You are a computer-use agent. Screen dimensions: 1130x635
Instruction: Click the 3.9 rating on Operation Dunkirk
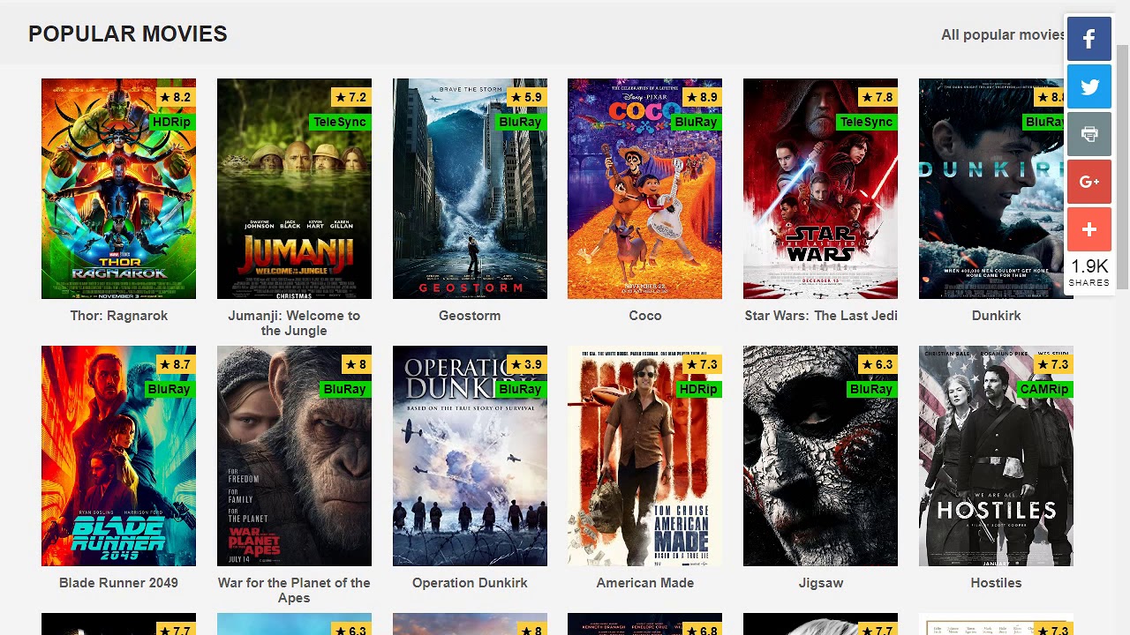(526, 364)
